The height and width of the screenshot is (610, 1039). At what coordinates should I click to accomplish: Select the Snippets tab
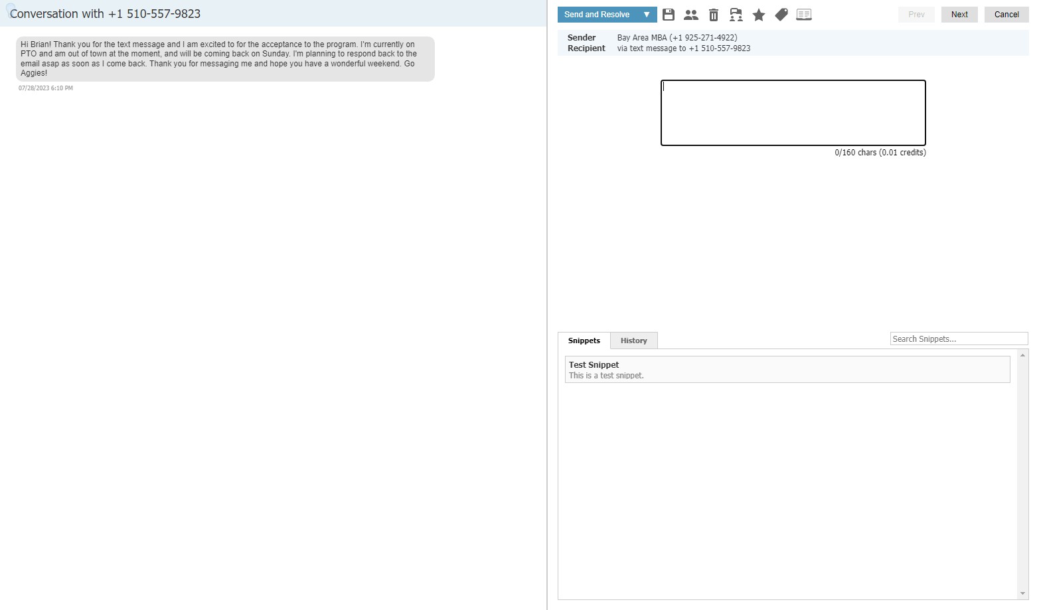pos(584,341)
